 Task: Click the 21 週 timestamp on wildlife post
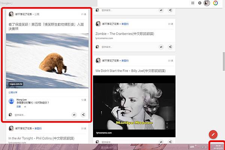[84, 14]
